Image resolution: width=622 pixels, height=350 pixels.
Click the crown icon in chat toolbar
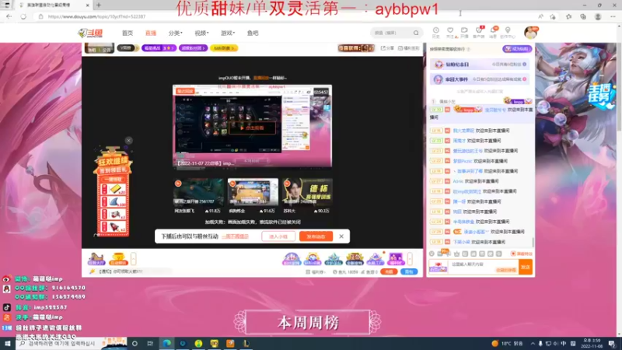[456, 254]
